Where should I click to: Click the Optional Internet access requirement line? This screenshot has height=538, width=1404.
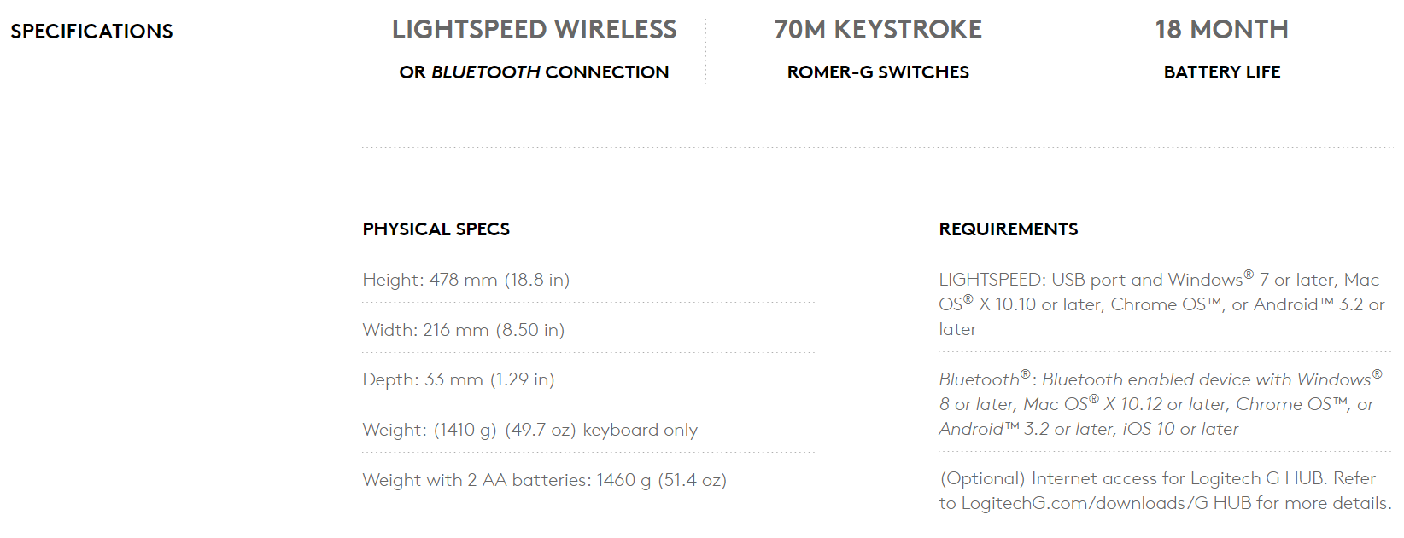click(x=1156, y=478)
